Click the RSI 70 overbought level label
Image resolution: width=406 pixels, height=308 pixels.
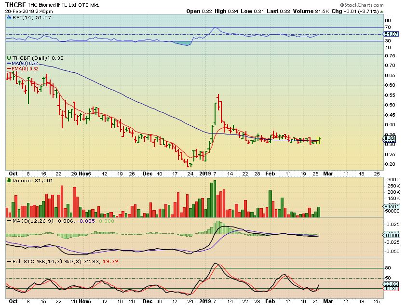click(388, 27)
